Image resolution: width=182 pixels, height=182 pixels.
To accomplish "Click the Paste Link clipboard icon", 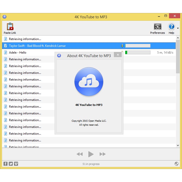I will [10, 26].
